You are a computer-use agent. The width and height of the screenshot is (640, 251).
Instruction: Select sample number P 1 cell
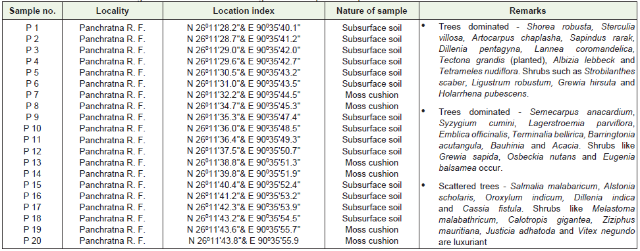pos(32,28)
